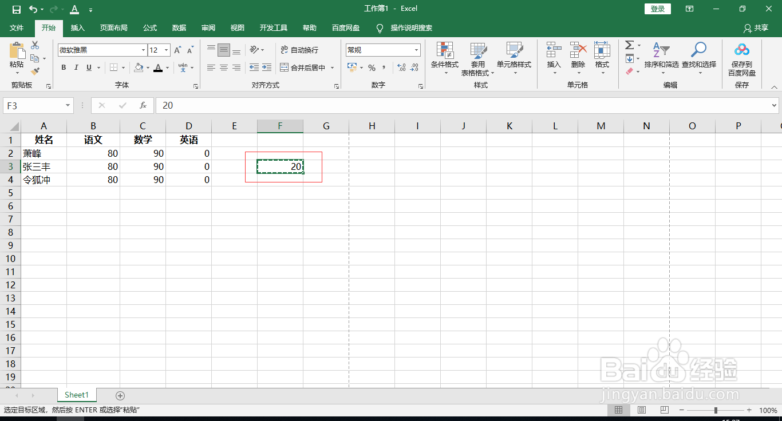Open the 文件 File tab
This screenshot has height=421, width=782.
(x=17, y=28)
